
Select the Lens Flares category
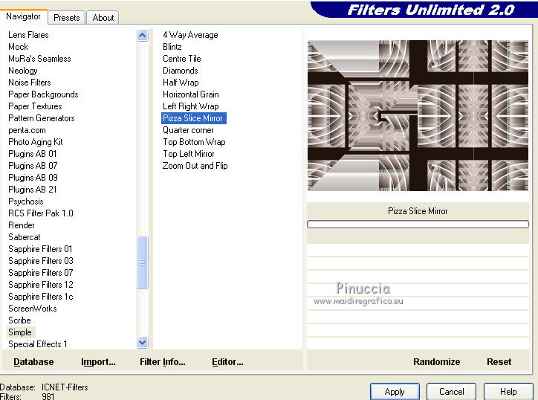click(x=28, y=35)
